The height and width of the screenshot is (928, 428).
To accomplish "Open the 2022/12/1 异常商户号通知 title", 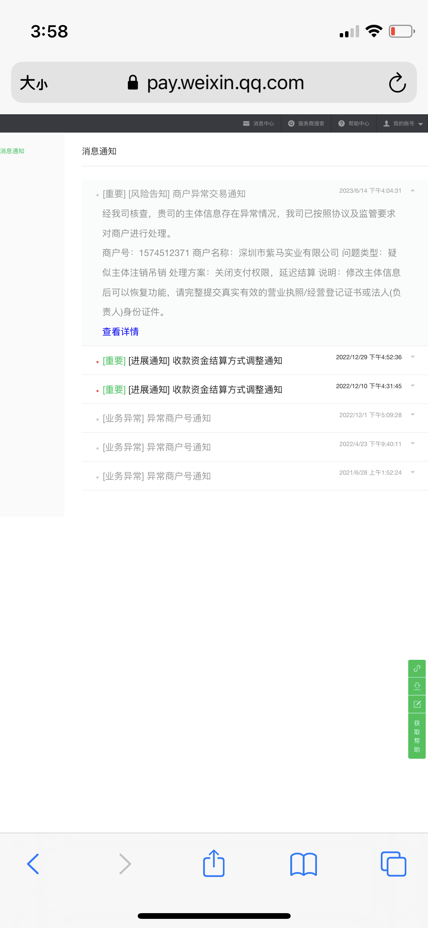I will [157, 418].
